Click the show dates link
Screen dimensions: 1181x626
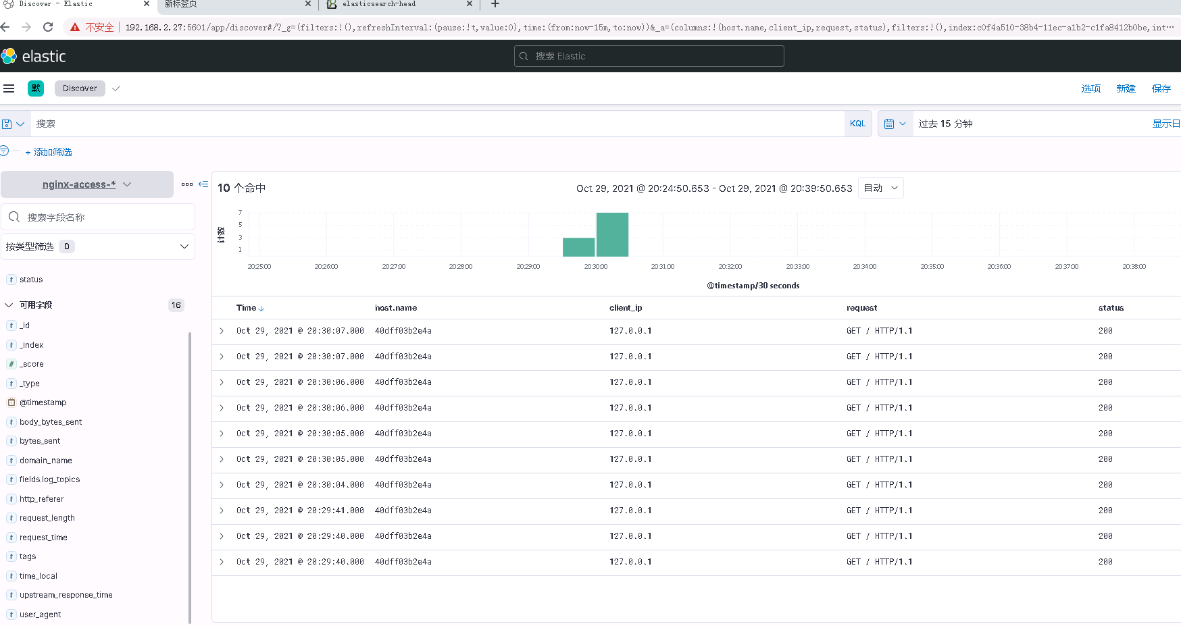click(1166, 124)
